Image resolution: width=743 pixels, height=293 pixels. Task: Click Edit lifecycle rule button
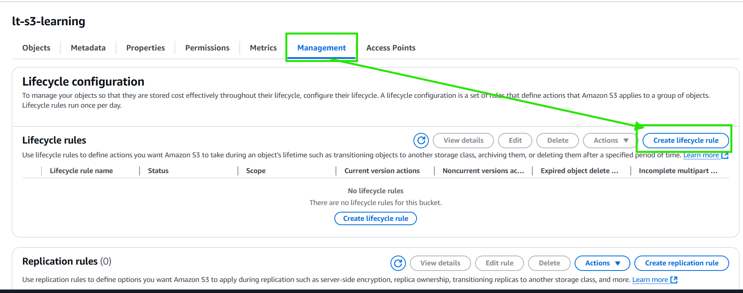pos(515,140)
